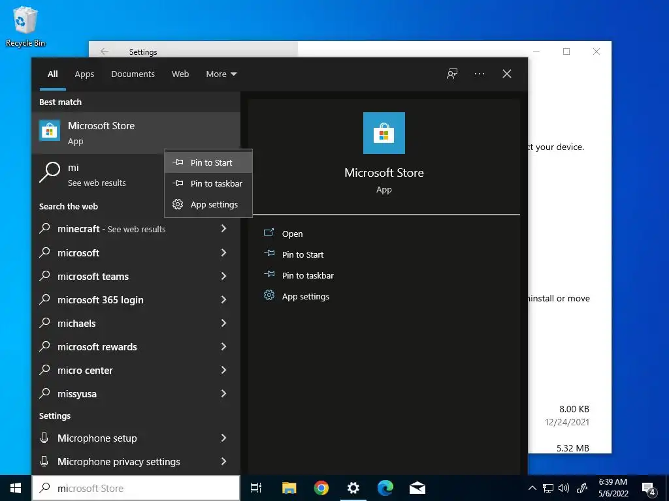The image size is (669, 501).
Task: Click Pin to taskbar in preview pane
Action: (308, 275)
